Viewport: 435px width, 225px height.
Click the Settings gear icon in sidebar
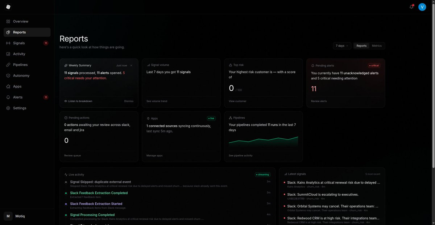point(8,108)
